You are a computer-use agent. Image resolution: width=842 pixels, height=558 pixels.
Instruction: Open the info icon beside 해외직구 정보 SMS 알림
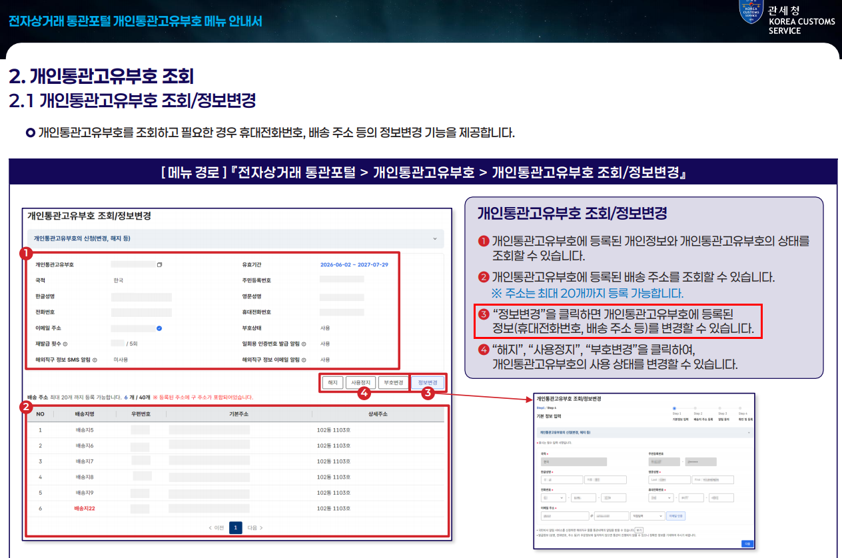coord(95,360)
